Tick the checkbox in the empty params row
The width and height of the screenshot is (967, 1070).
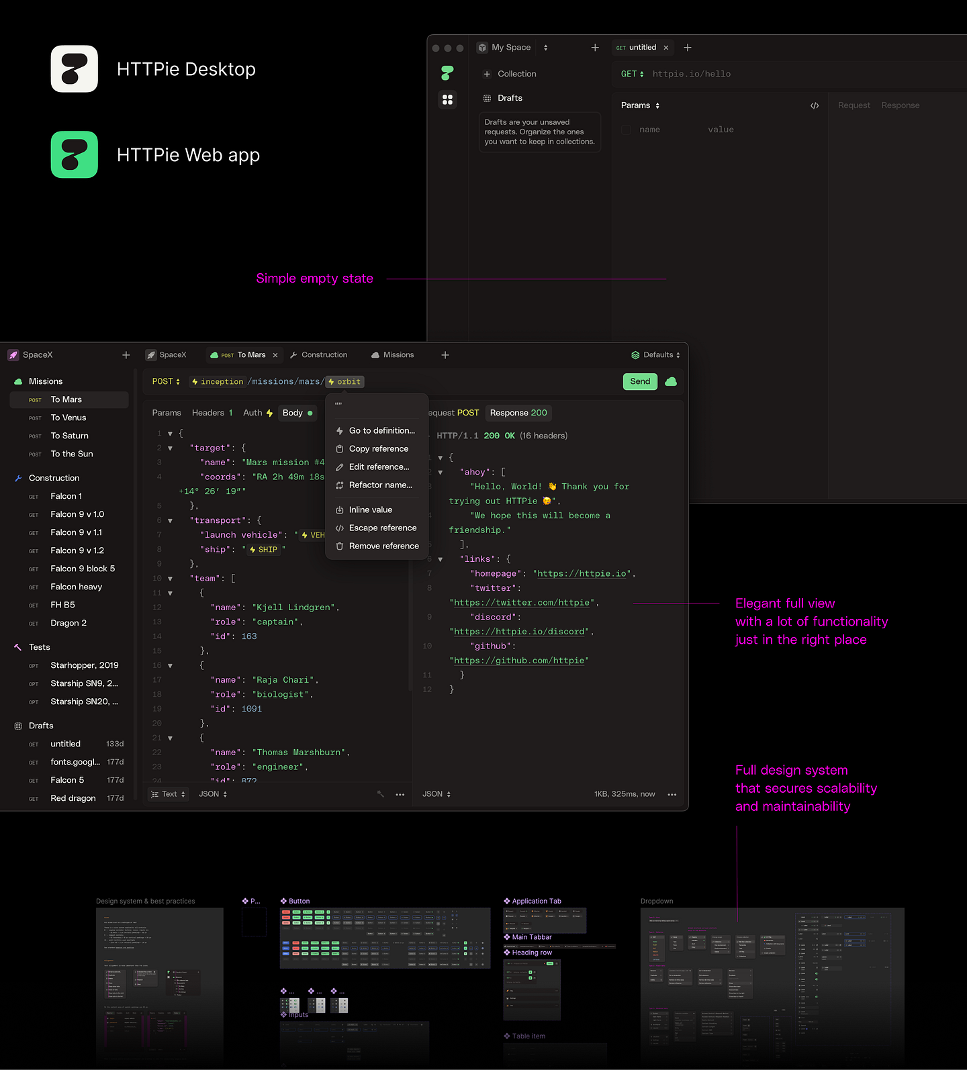point(626,130)
